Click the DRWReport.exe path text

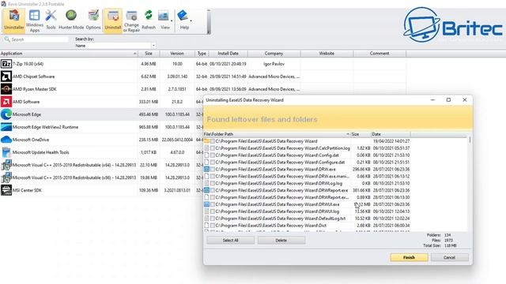point(281,190)
